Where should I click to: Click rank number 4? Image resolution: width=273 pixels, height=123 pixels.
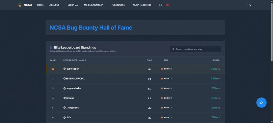tap(53, 98)
